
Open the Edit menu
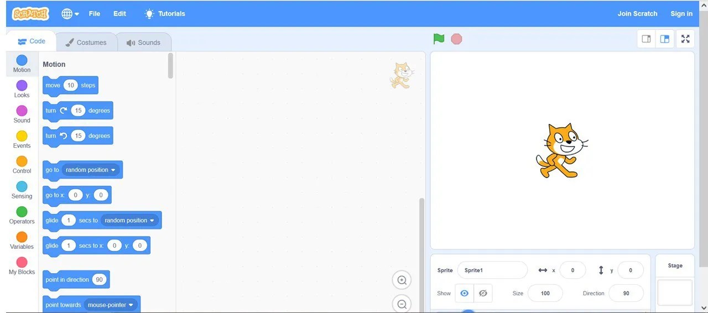coord(120,14)
